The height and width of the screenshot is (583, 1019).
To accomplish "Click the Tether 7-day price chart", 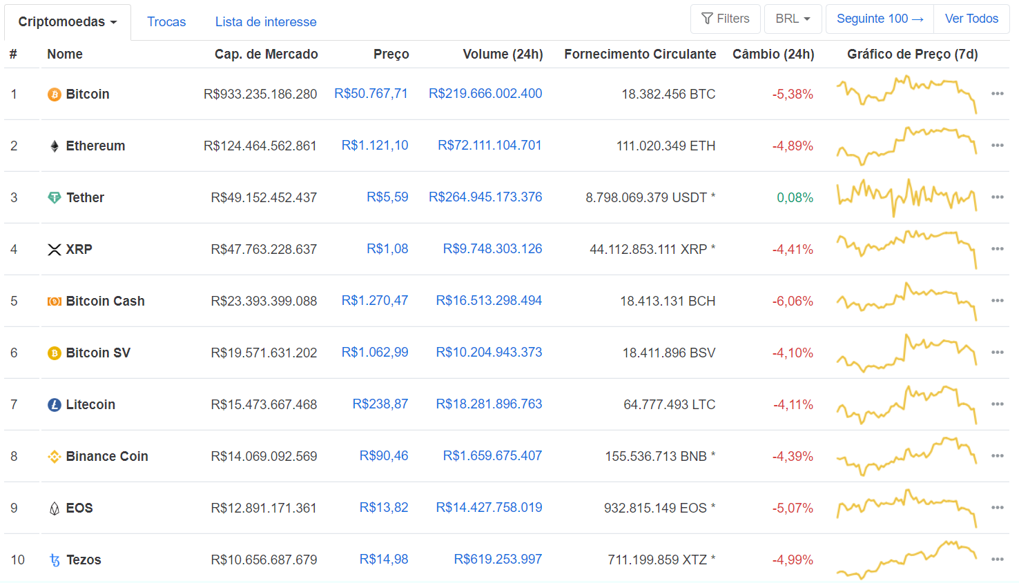I will coord(906,197).
